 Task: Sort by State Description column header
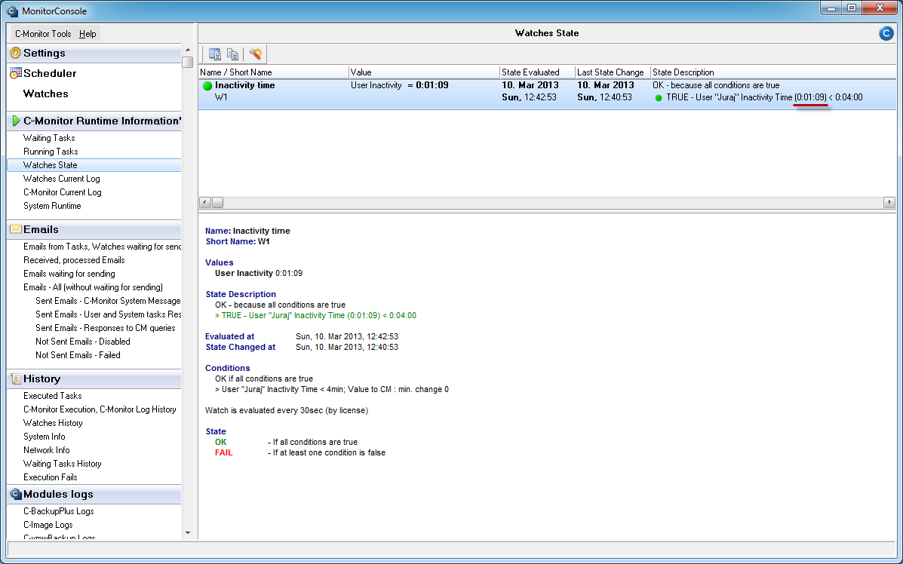pos(773,72)
